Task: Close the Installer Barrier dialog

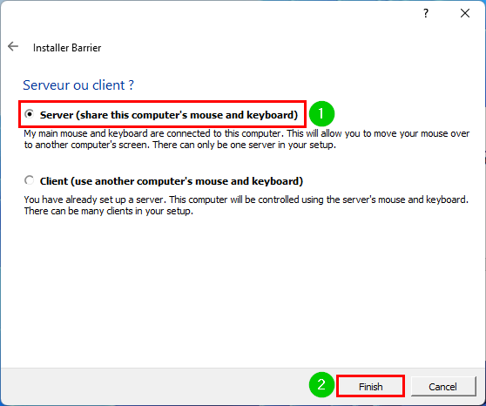Action: (x=465, y=13)
